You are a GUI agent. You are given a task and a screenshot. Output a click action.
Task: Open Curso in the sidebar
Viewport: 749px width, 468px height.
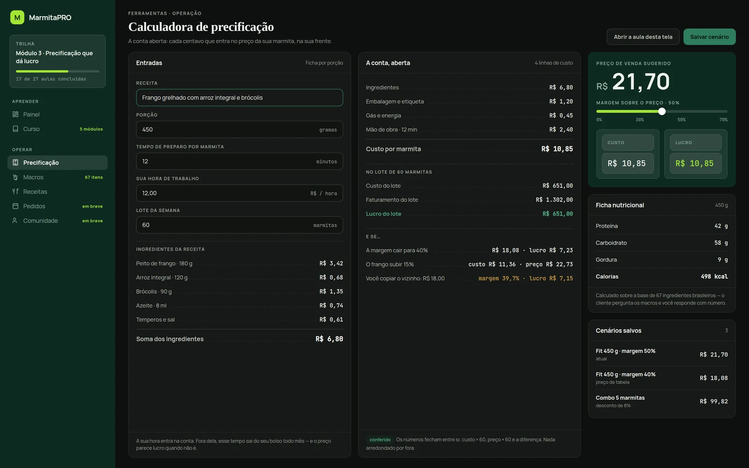(x=58, y=129)
